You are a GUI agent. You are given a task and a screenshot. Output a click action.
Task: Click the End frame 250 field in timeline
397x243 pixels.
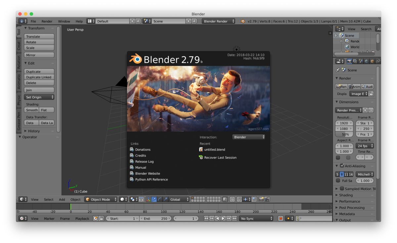pos(155,219)
